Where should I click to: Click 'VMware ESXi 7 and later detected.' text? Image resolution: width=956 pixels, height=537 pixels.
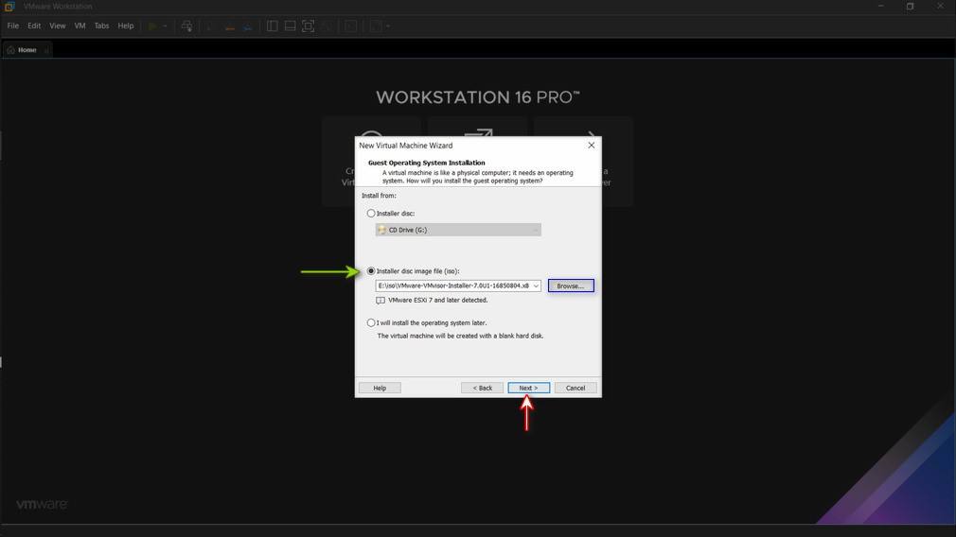[x=437, y=300]
